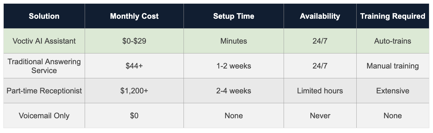
Task: Select the Limited hours cell
Action: point(320,91)
